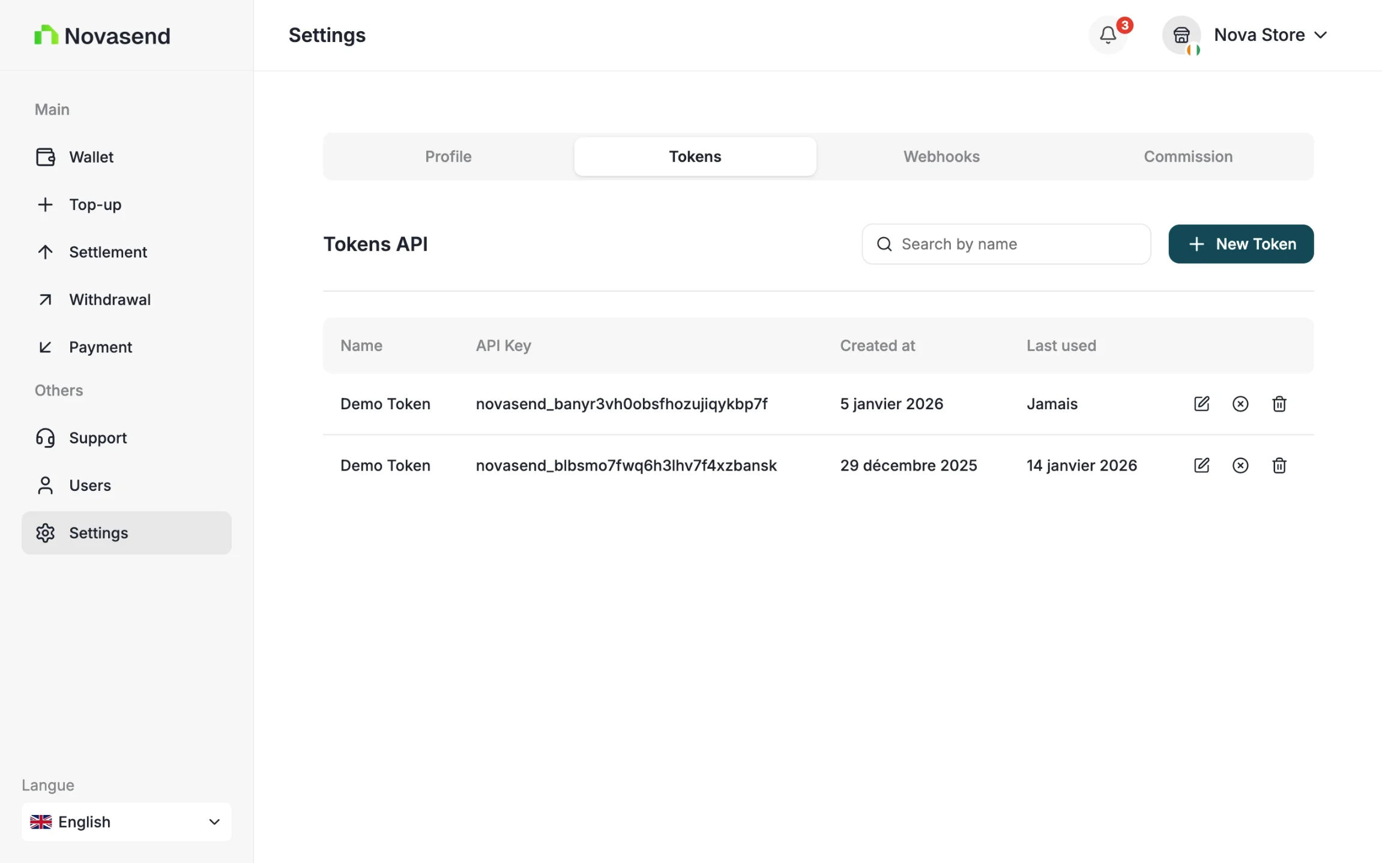Switch to the Commission tab
The image size is (1382, 863).
[x=1187, y=157]
